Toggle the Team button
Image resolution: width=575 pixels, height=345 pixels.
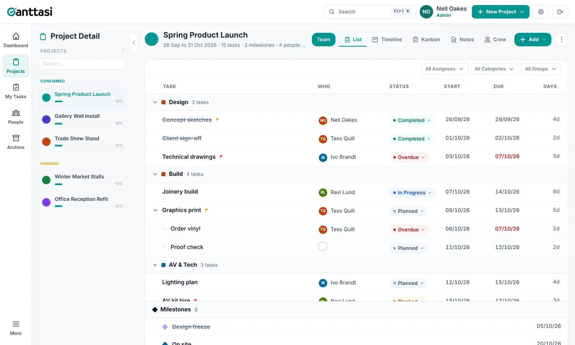(323, 40)
